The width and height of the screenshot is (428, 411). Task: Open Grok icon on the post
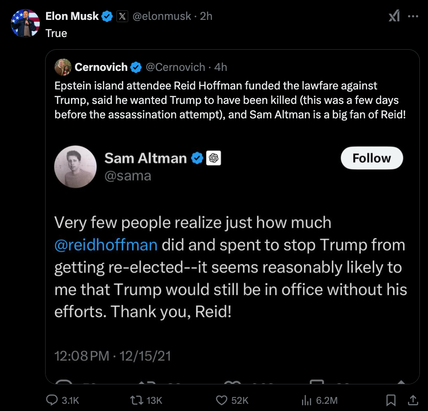pos(394,16)
